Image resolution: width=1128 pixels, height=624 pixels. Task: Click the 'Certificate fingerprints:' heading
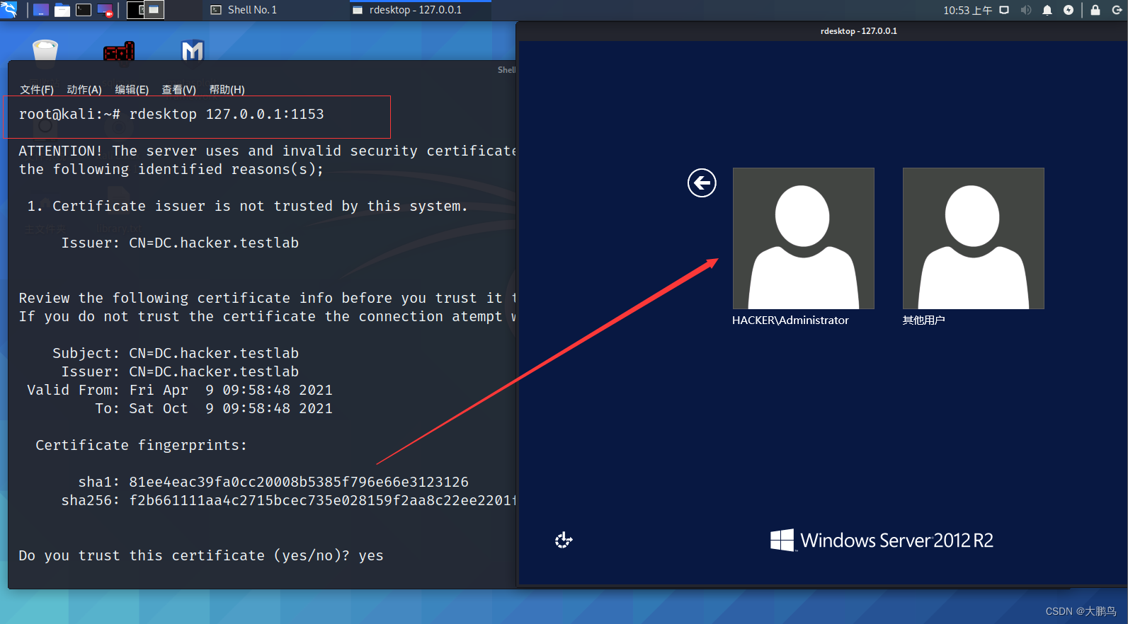pos(141,446)
